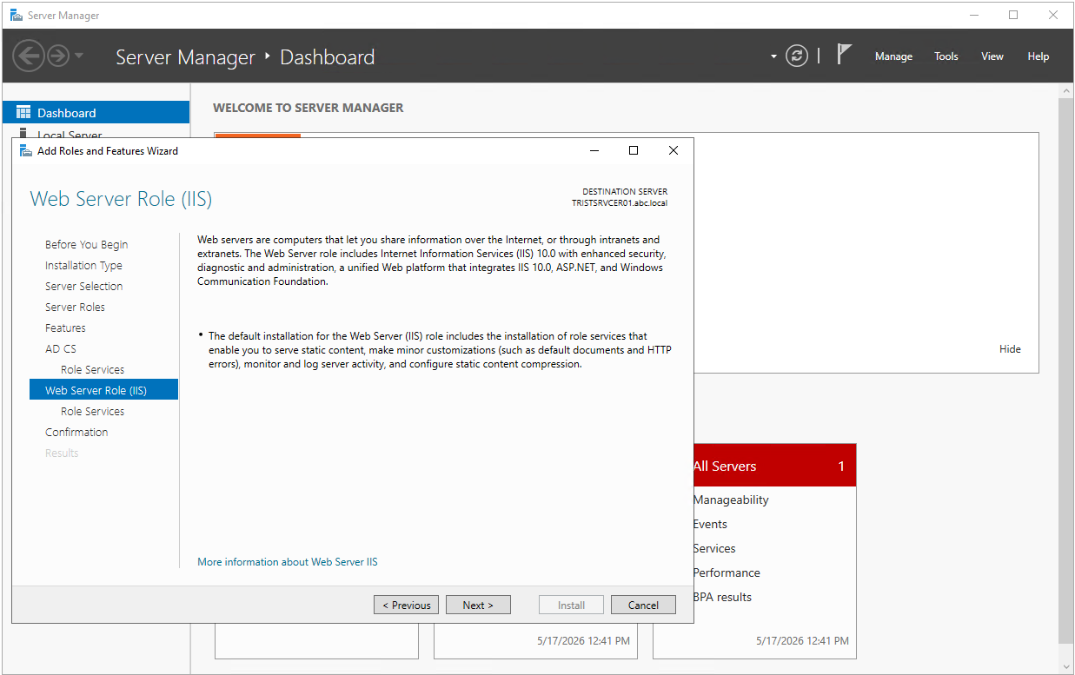
Task: Click the WELCOME TO SERVER MANAGER heading
Action: point(309,108)
